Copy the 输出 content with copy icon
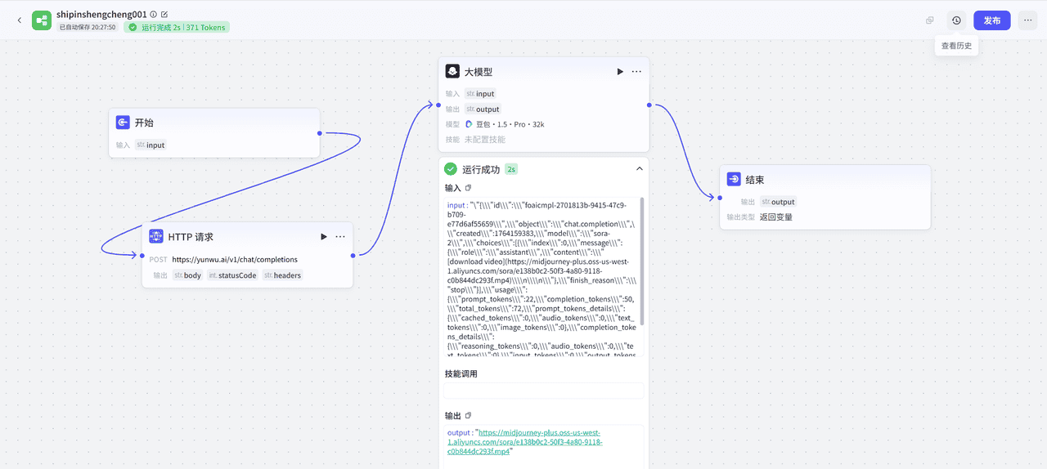The image size is (1047, 469). coord(469,415)
